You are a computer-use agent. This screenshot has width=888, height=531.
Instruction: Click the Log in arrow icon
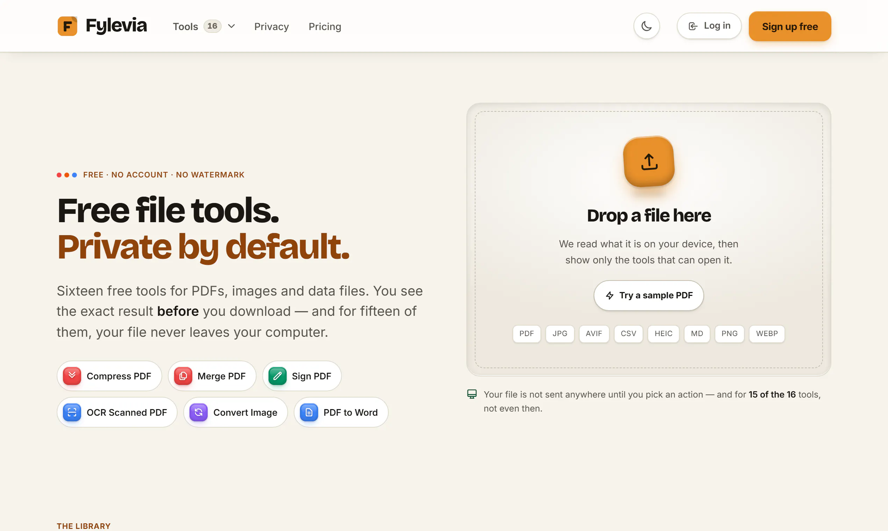point(693,26)
